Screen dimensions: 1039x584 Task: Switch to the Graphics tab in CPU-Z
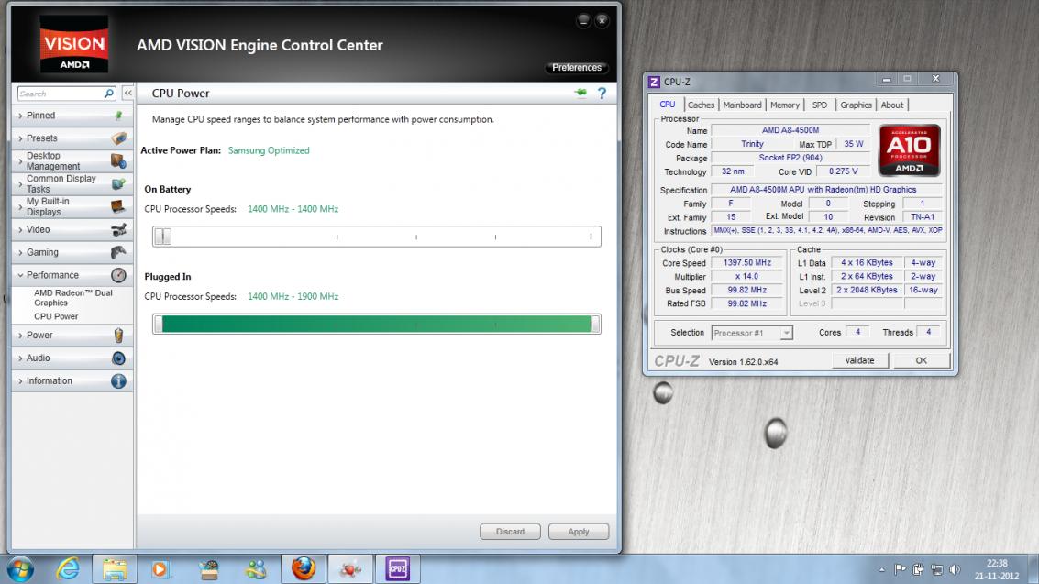[856, 105]
